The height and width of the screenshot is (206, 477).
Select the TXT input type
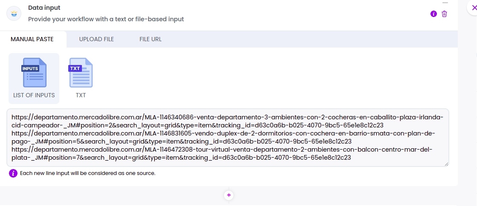coord(81,79)
